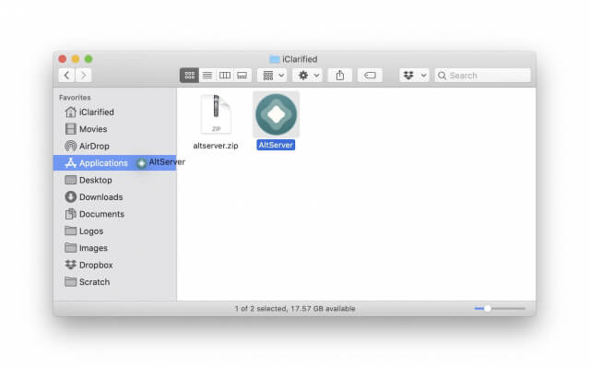The width and height of the screenshot is (590, 367).
Task: Click the Edit Tags icon
Action: tap(370, 76)
